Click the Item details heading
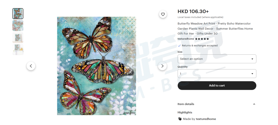The width and height of the screenshot is (278, 125). pos(186,104)
